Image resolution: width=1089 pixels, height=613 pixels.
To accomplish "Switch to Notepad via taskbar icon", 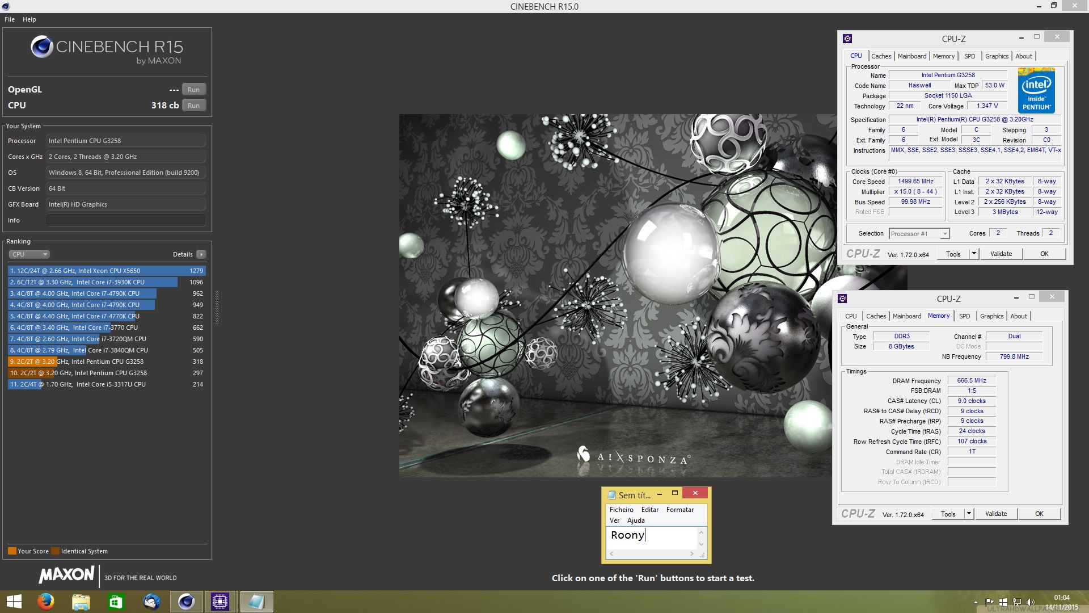I will coord(256,602).
